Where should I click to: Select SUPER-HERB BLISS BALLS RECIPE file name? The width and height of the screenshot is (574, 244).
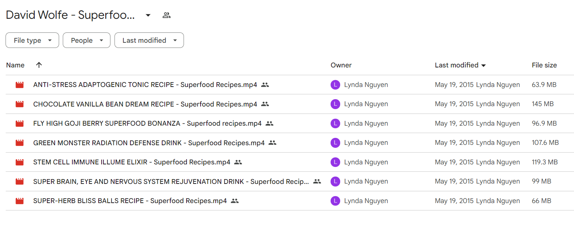click(130, 201)
